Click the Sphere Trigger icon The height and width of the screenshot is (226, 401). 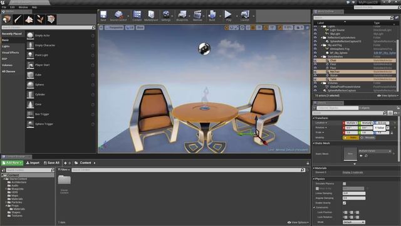pyautogui.click(x=30, y=124)
